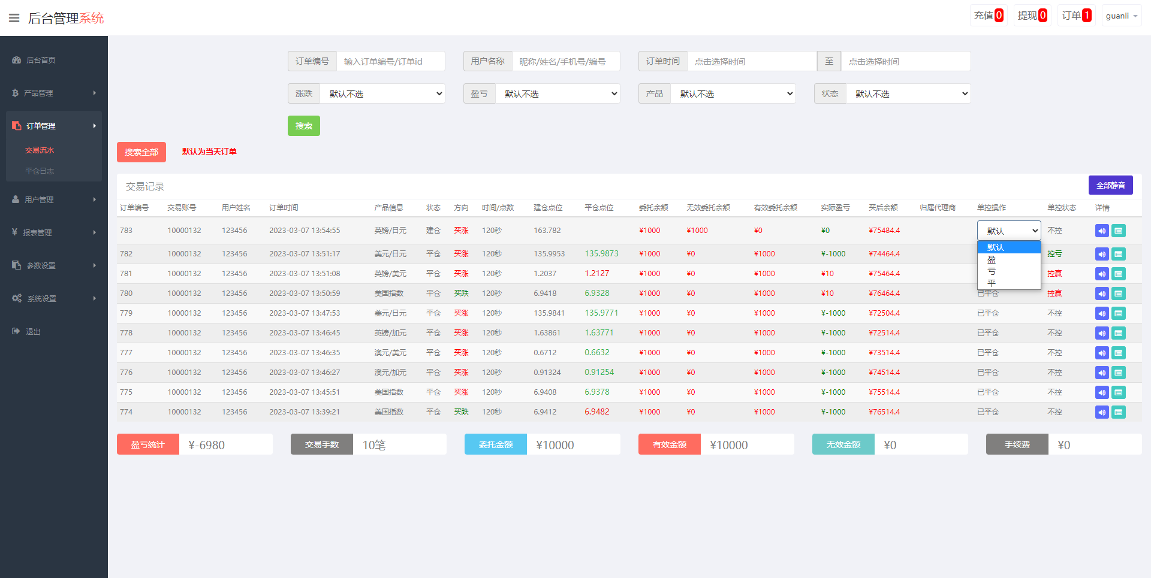Open the 产品 filter dropdown

coord(733,93)
